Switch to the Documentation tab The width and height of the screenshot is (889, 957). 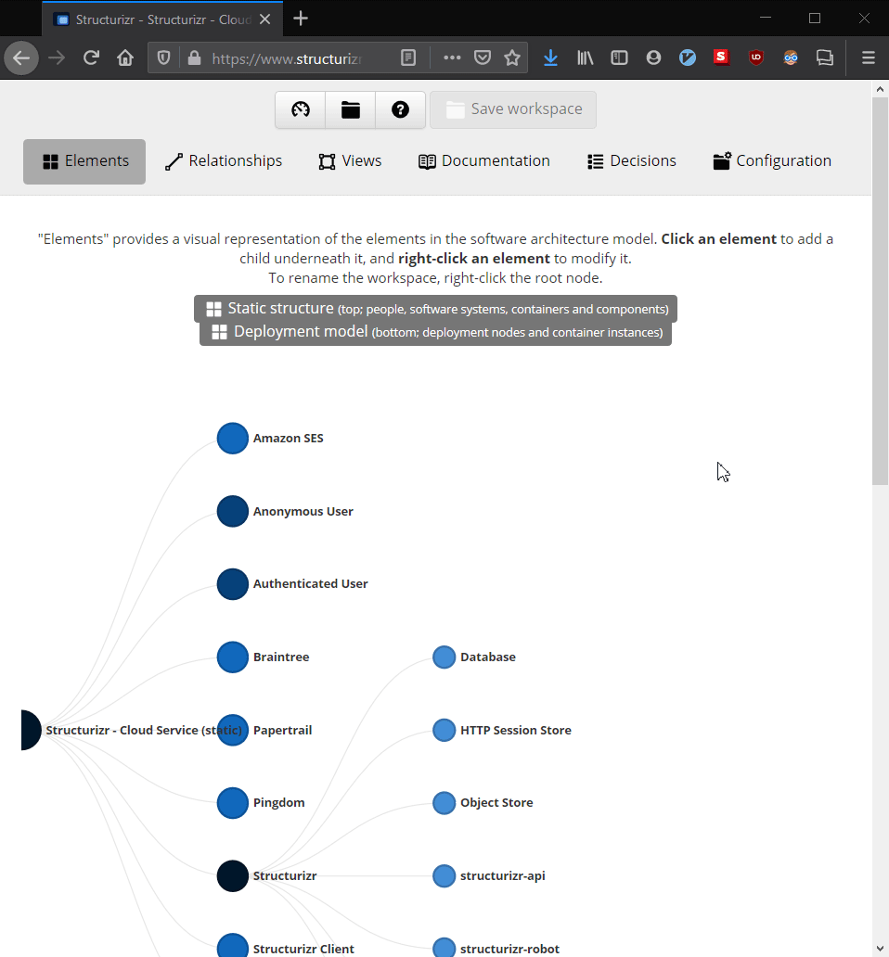point(483,160)
